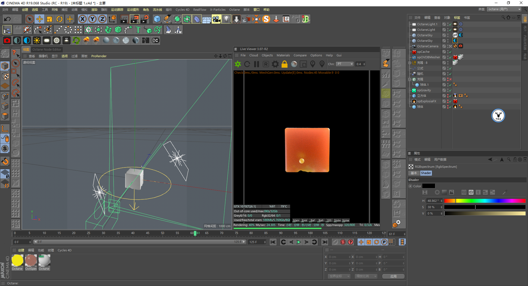Expand the 克隆 : 8 object in the tree
528x286 pixels.
pyautogui.click(x=410, y=63)
